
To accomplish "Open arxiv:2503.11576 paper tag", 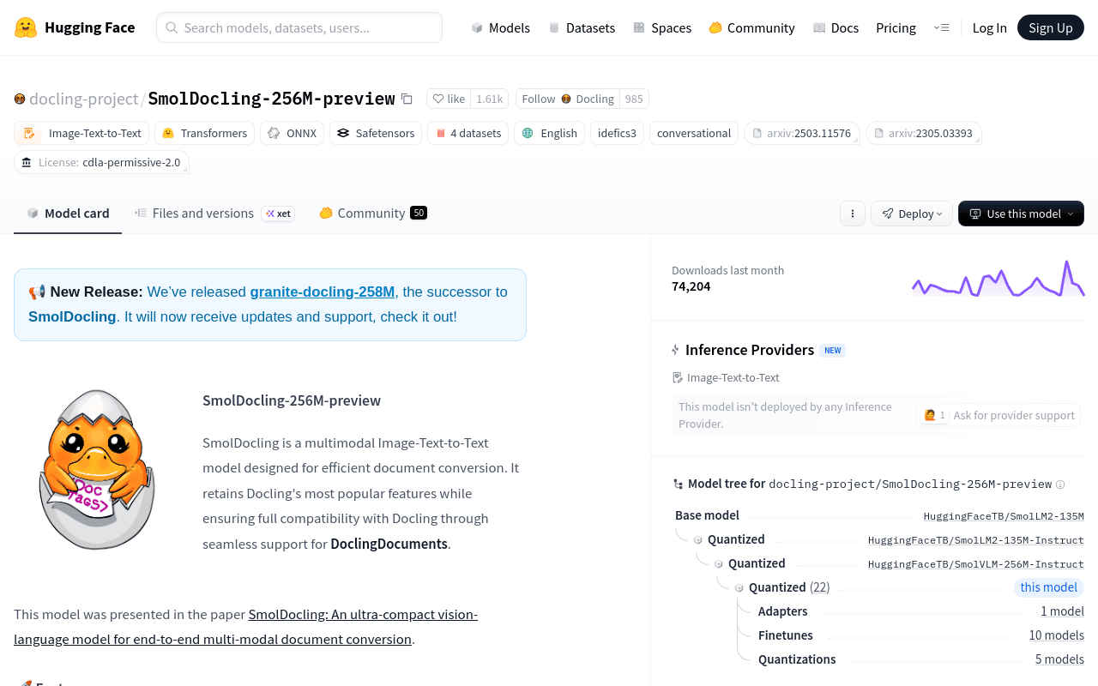I will click(x=802, y=133).
